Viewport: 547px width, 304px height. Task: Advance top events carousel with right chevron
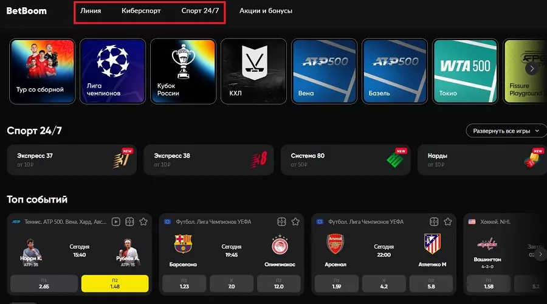(x=540, y=254)
